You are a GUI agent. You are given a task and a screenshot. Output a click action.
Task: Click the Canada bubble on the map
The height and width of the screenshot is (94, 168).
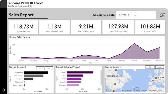[x=116, y=70]
